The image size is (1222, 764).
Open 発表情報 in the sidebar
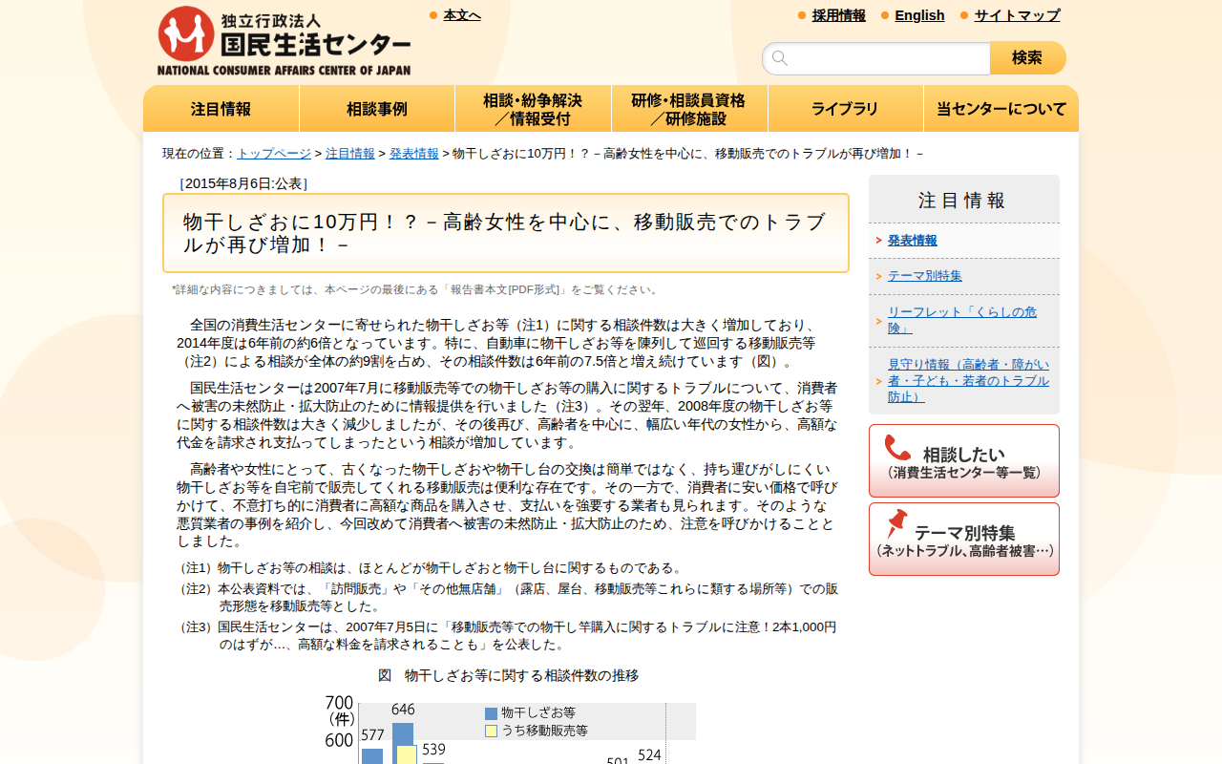913,241
